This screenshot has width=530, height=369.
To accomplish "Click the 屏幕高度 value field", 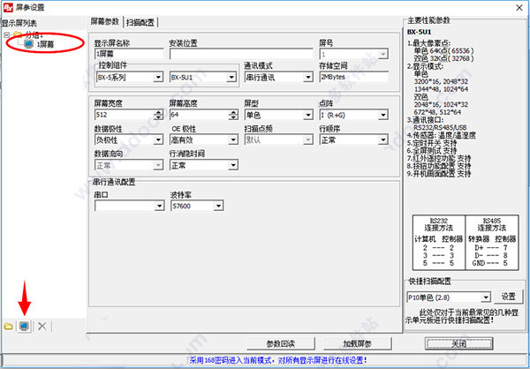I will click(x=199, y=115).
